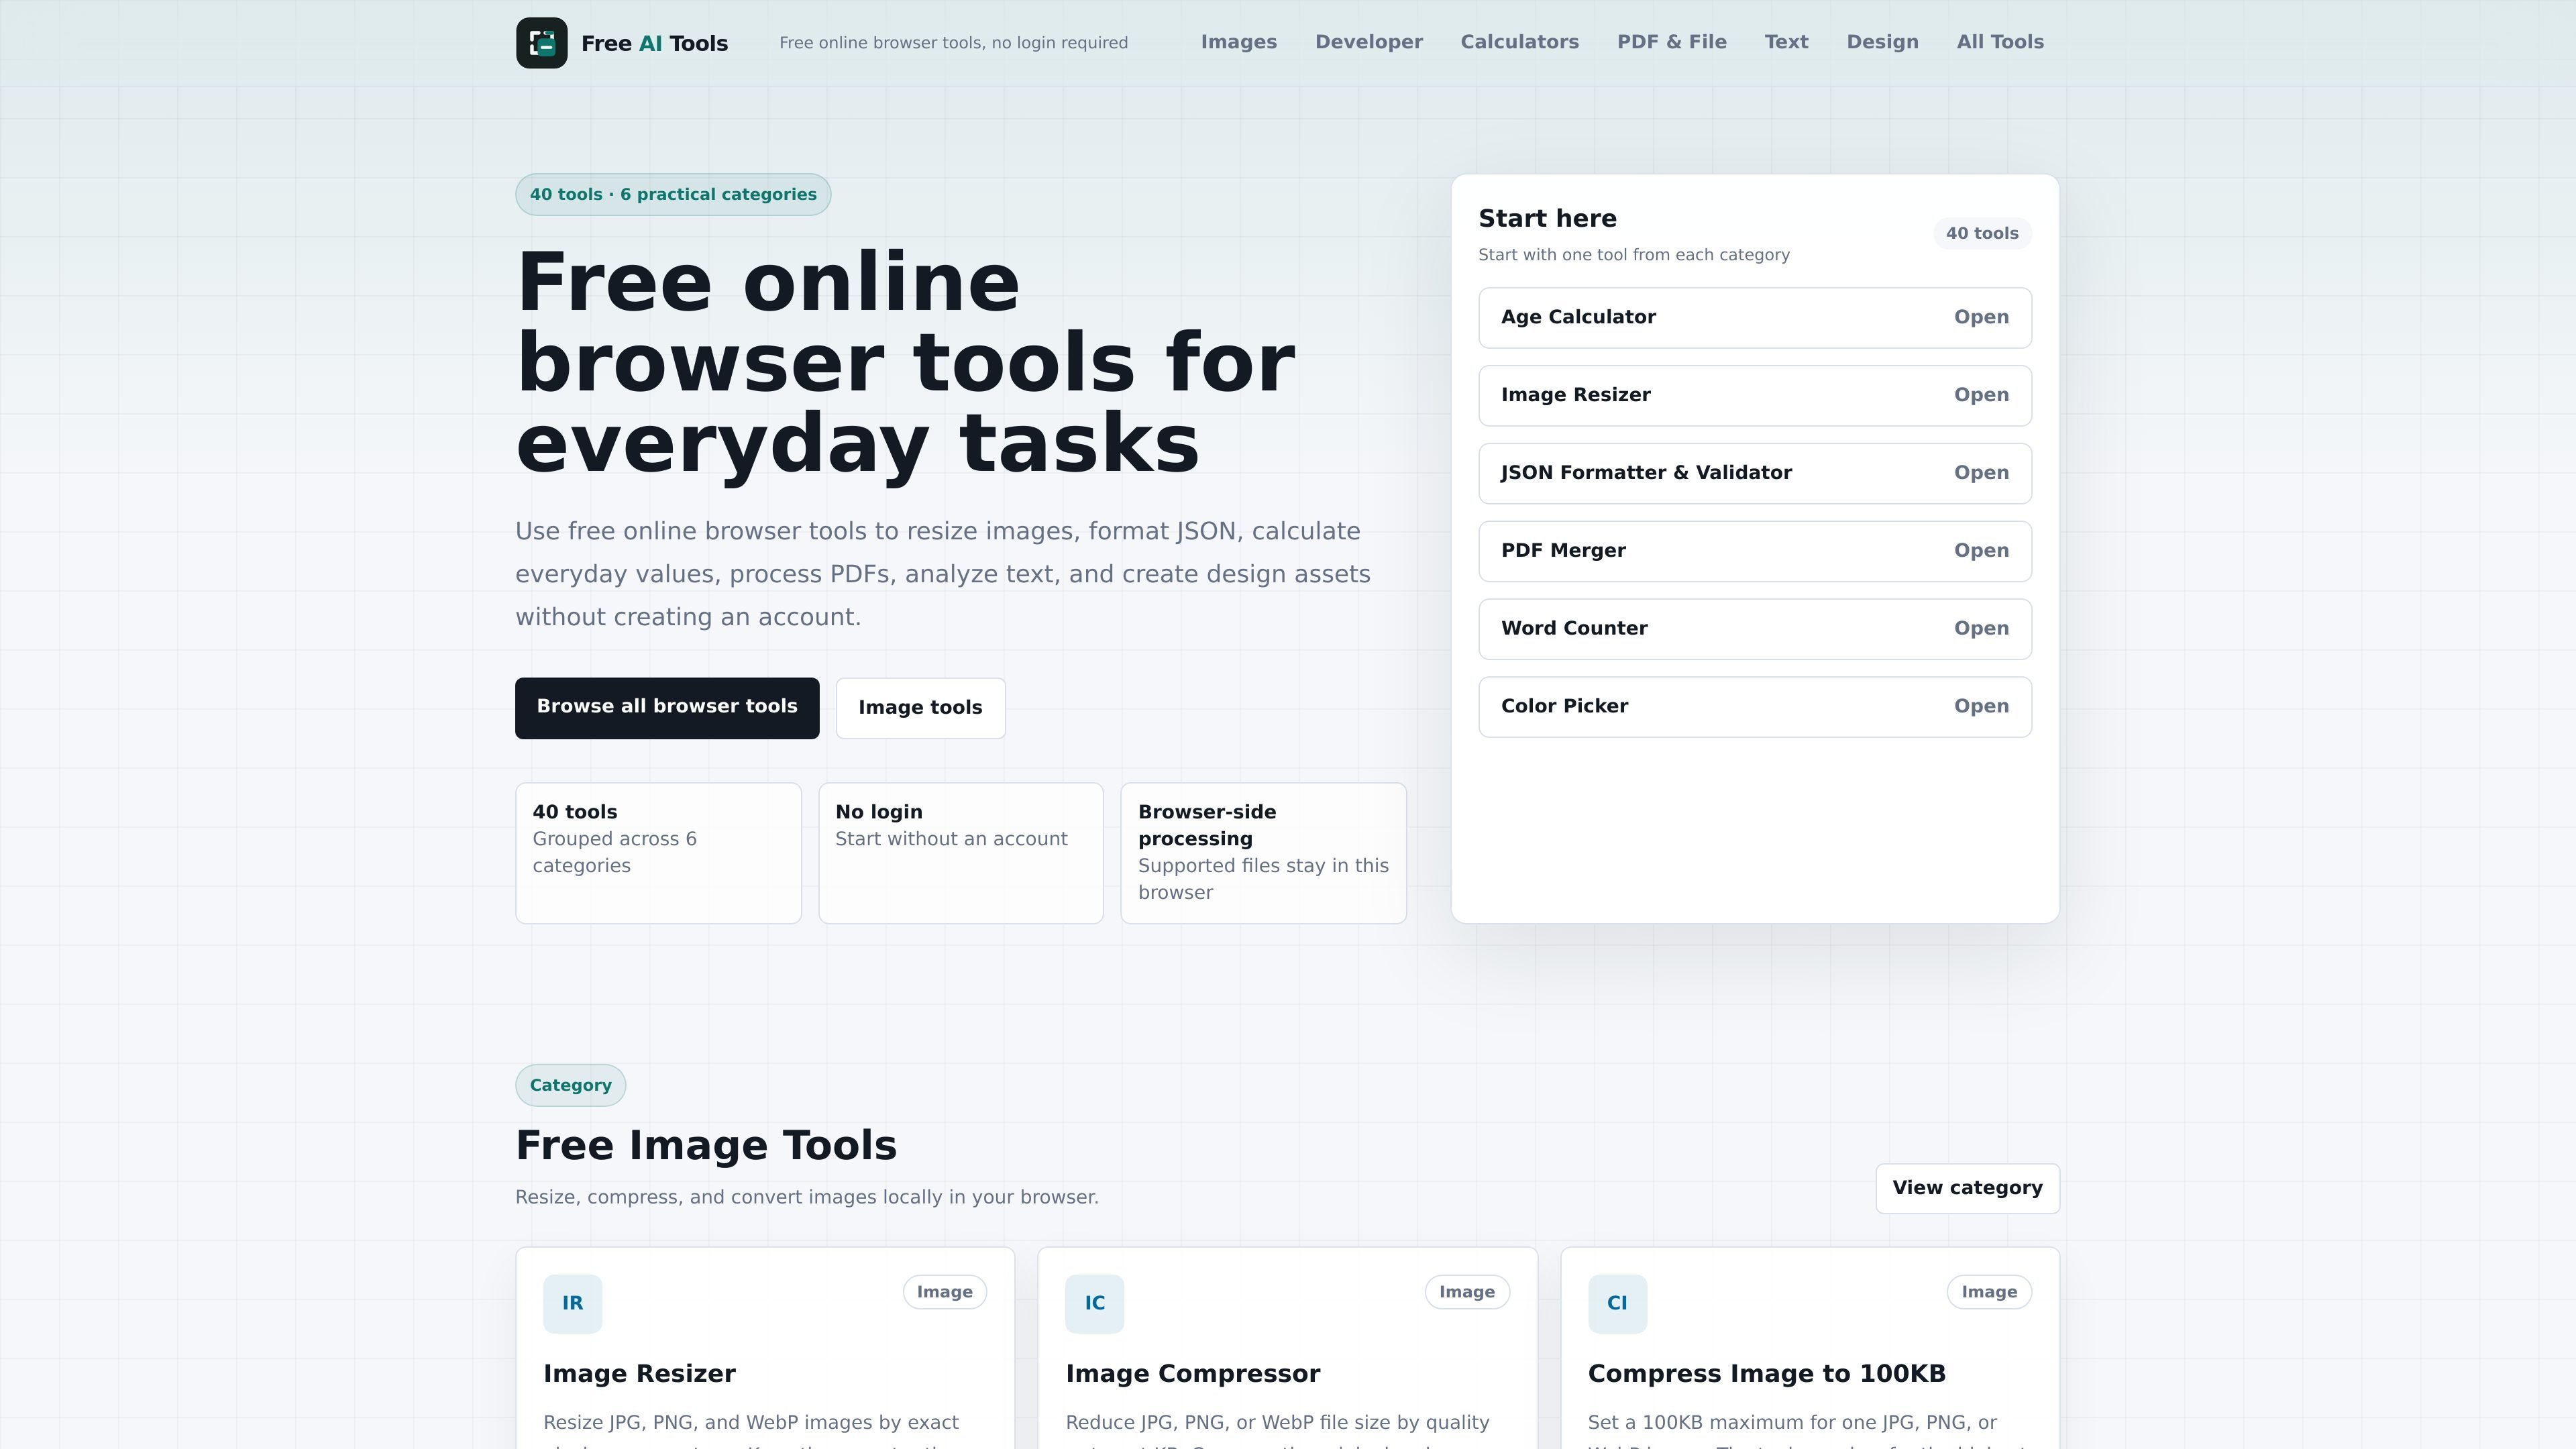Click the '40 tools · 6 practical categories' badge

(673, 194)
